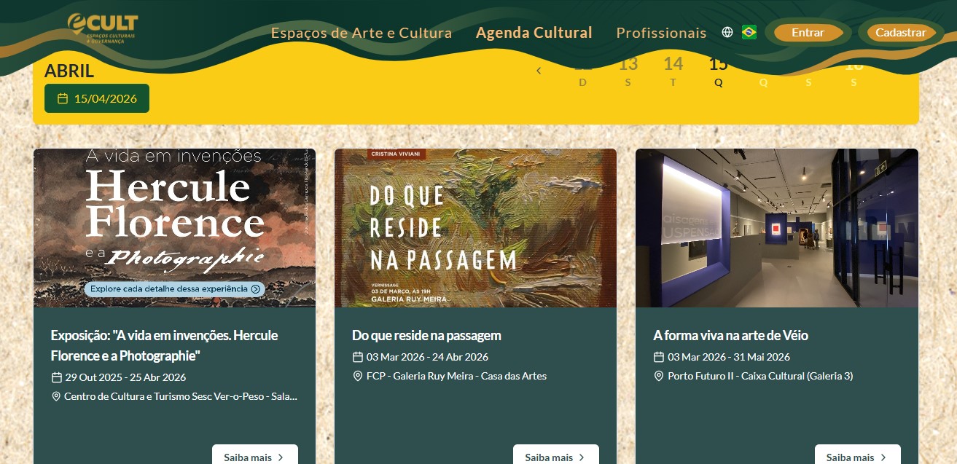This screenshot has height=464, width=957.
Task: Click the eCULT logo
Action: pos(102,29)
